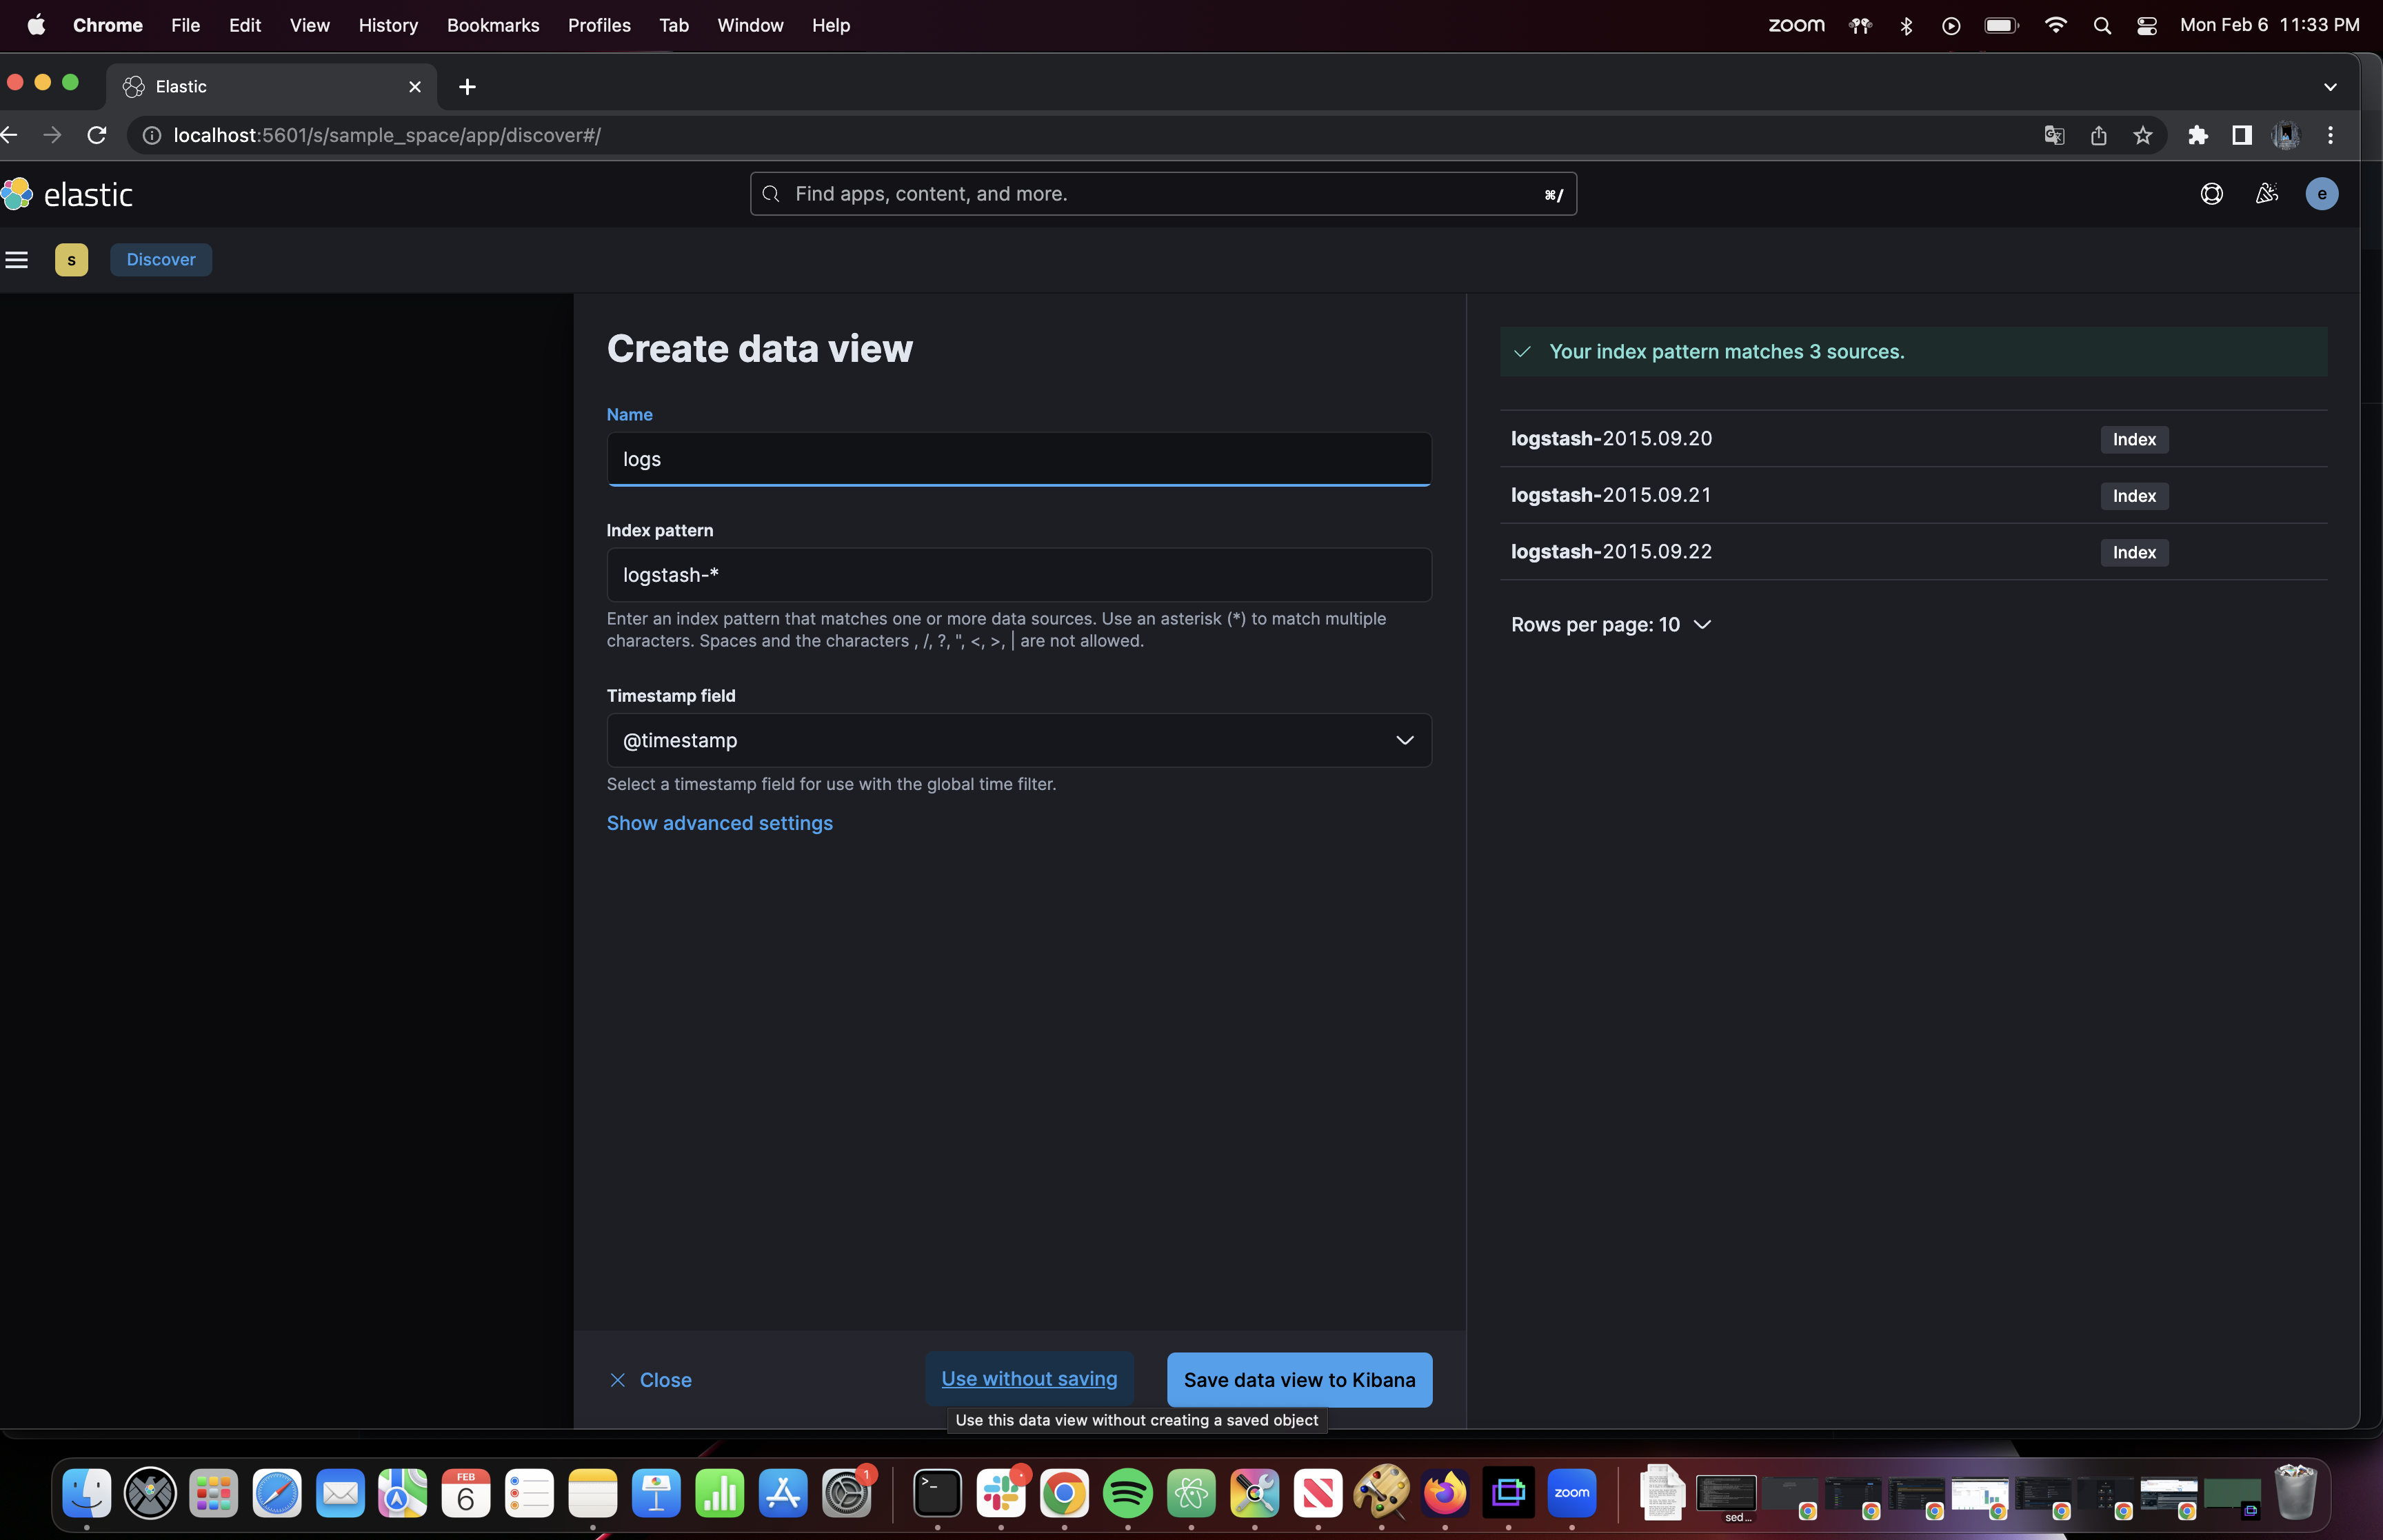2383x1540 pixels.
Task: Click the yellow sample_space avatar s
Action: pos(71,259)
